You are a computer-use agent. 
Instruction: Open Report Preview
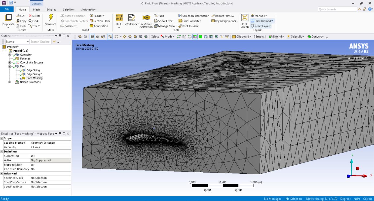tap(223, 16)
